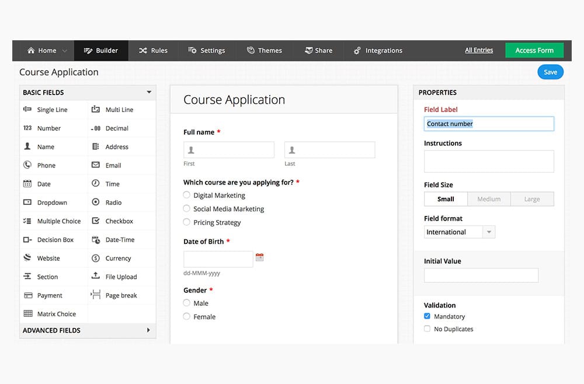This screenshot has height=384, width=584.
Task: Set field size to Small
Action: pos(446,199)
